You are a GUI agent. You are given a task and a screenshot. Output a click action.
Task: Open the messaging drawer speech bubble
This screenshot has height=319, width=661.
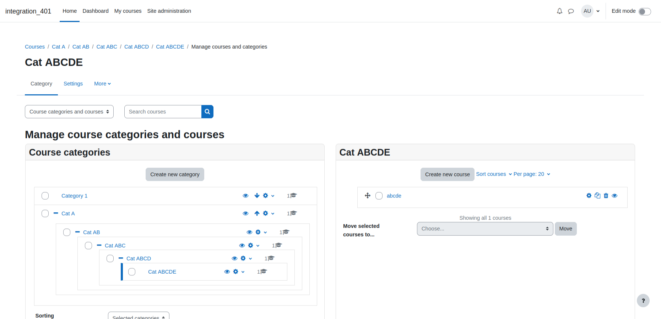click(x=571, y=11)
